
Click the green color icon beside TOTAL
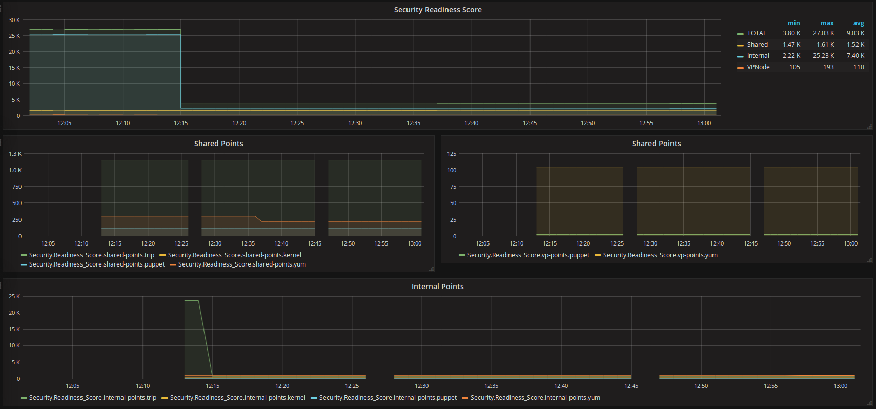tap(740, 34)
